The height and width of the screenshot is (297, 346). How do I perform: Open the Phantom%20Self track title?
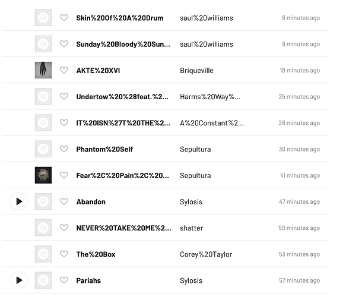point(104,149)
